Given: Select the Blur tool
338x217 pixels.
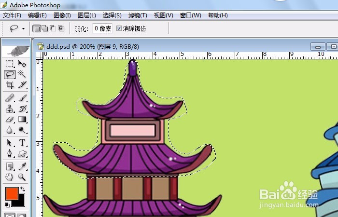Looking at the screenshot, I should (10, 130).
